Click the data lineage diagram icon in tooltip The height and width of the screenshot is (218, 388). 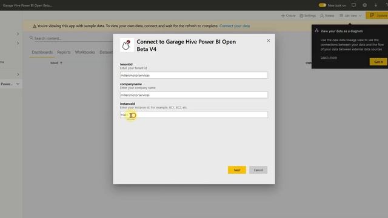tap(316, 31)
